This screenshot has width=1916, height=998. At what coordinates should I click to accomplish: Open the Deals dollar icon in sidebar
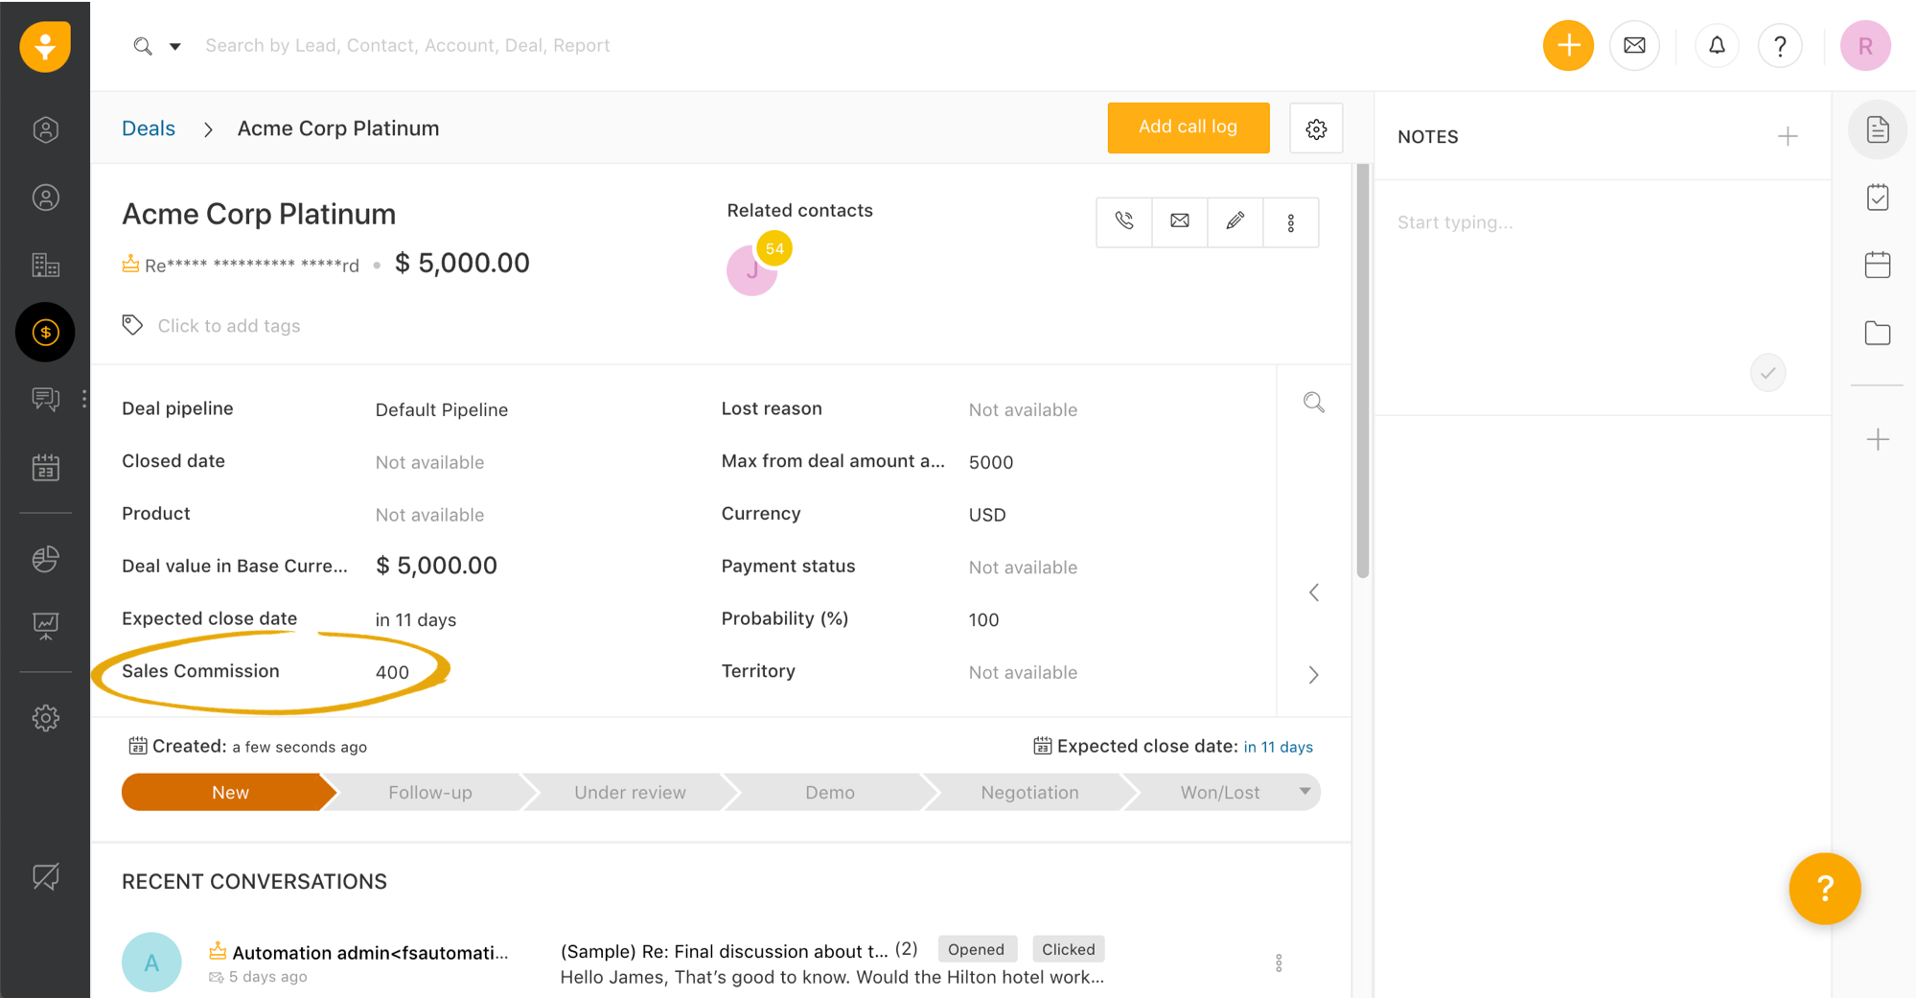[x=45, y=332]
